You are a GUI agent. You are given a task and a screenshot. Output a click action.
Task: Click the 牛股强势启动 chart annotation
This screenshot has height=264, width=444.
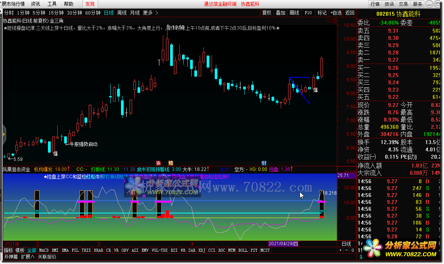83,144
